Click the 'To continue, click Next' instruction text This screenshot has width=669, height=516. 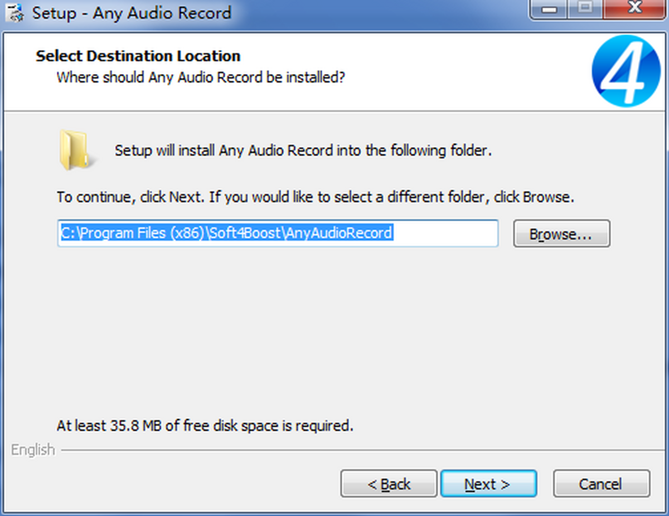point(315,197)
